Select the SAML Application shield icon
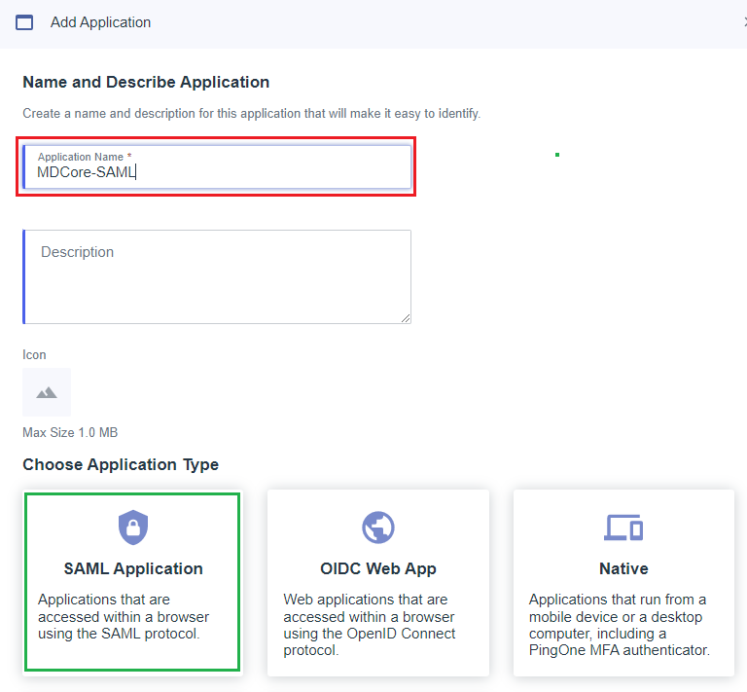The image size is (747, 692). point(133,528)
